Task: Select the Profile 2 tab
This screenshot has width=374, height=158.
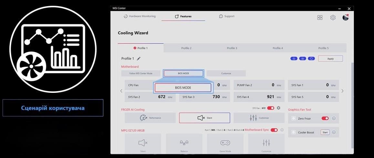Action: tap(186, 48)
